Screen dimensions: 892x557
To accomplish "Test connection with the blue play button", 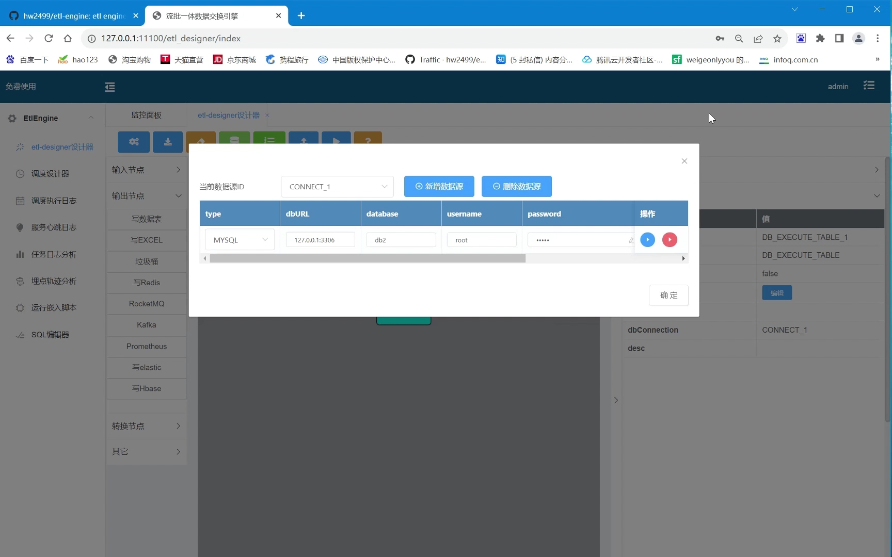I will click(647, 239).
